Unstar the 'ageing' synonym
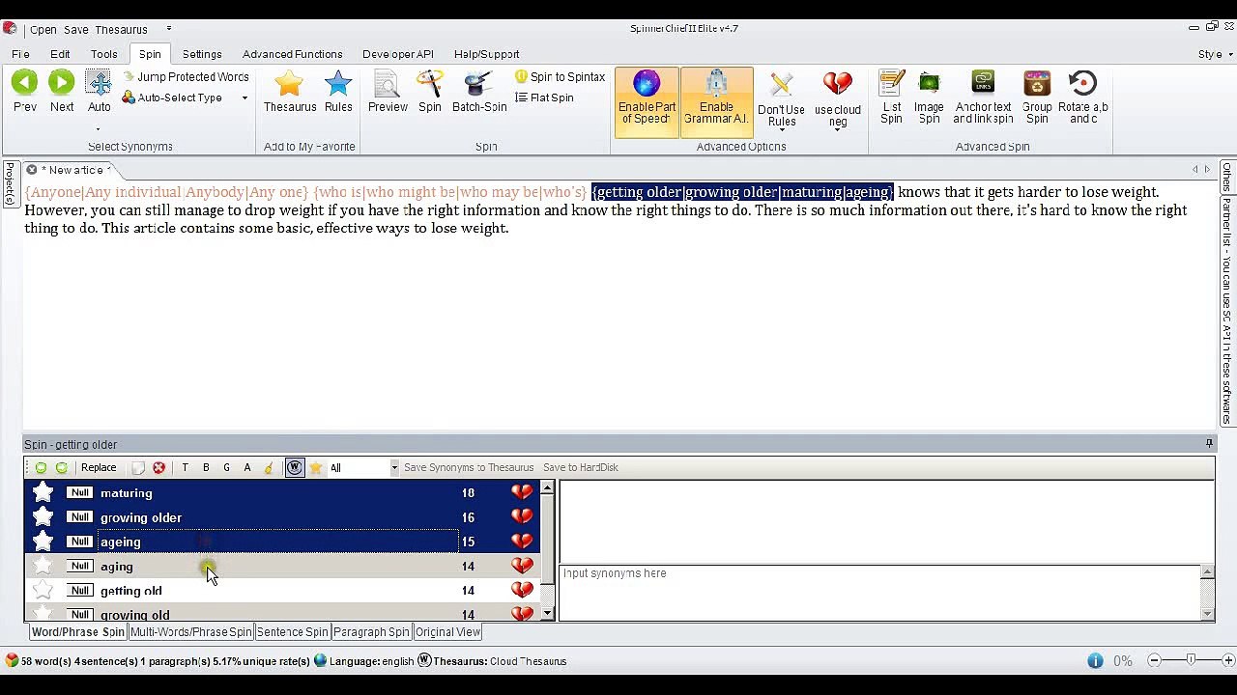Image resolution: width=1237 pixels, height=695 pixels. tap(43, 541)
